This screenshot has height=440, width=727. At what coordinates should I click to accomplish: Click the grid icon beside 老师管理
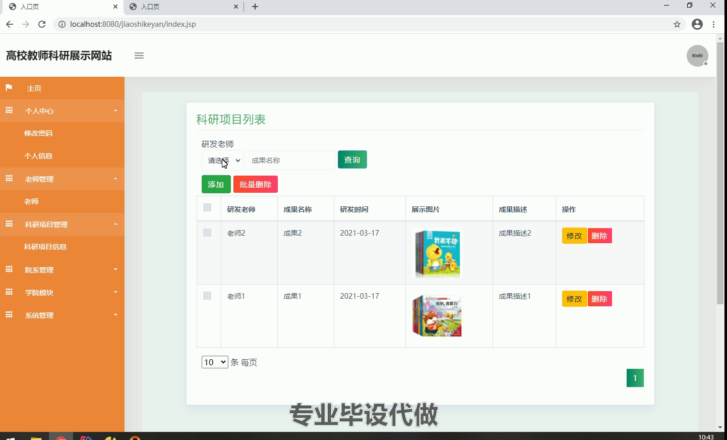coord(9,178)
